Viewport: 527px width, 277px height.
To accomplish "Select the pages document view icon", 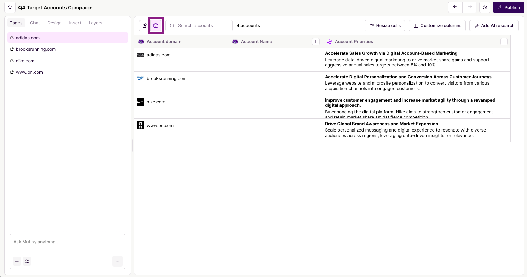I will 145,25.
